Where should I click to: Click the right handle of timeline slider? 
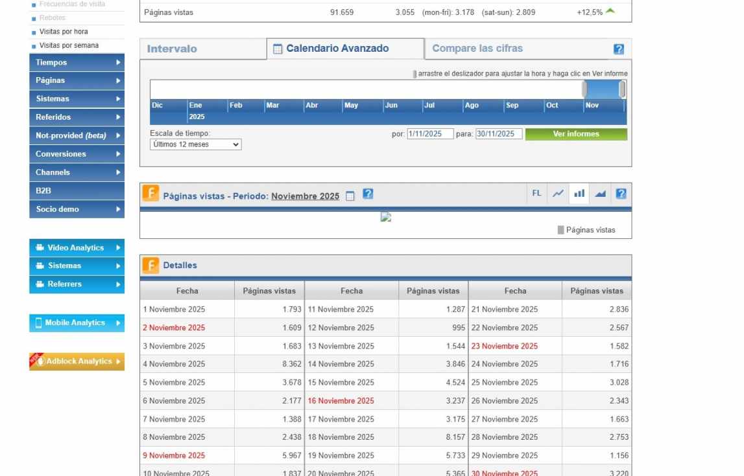pyautogui.click(x=622, y=89)
